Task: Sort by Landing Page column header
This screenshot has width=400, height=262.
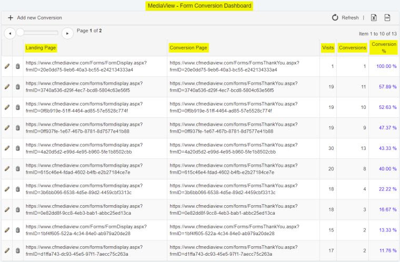Action: (x=41, y=48)
